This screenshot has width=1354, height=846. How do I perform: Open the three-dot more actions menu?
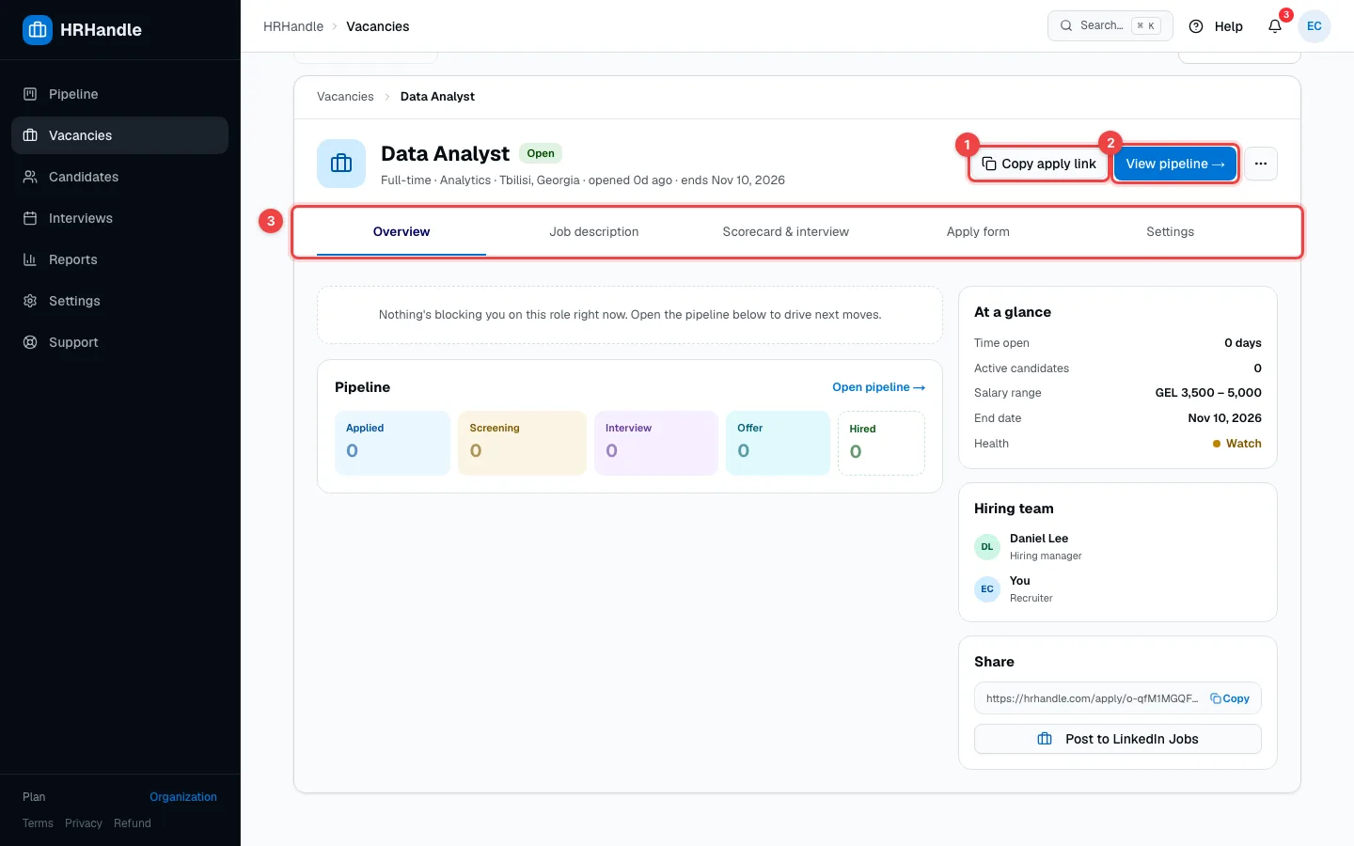(x=1261, y=164)
